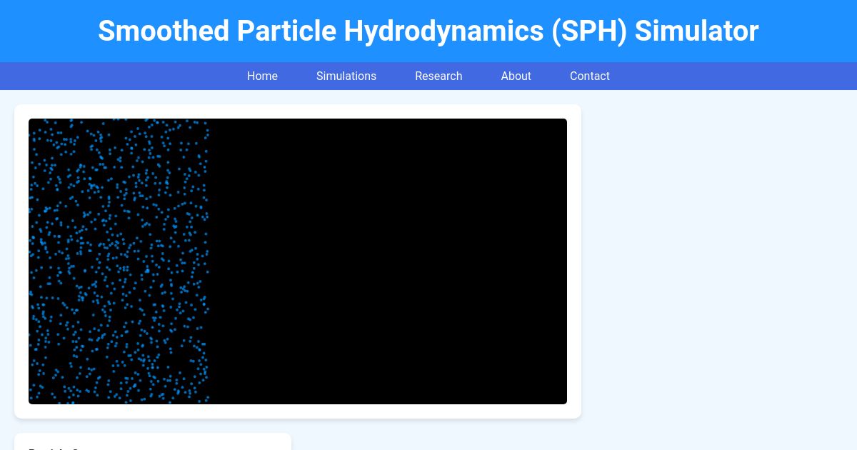The width and height of the screenshot is (857, 450).
Task: Open the About page
Action: (516, 76)
